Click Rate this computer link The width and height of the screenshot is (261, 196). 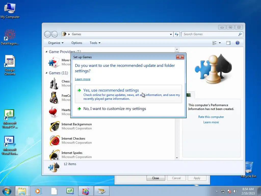coord(211,117)
